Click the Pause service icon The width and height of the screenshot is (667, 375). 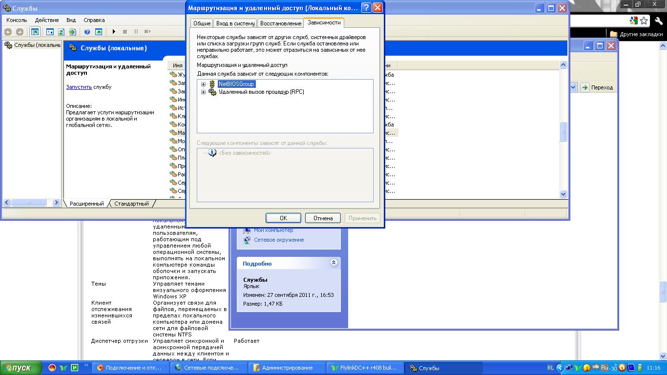pos(136,32)
